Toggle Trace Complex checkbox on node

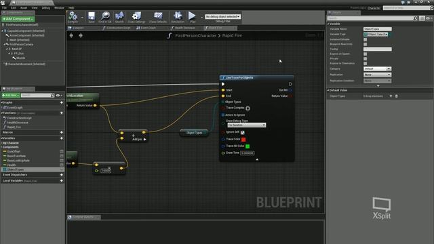pos(248,108)
